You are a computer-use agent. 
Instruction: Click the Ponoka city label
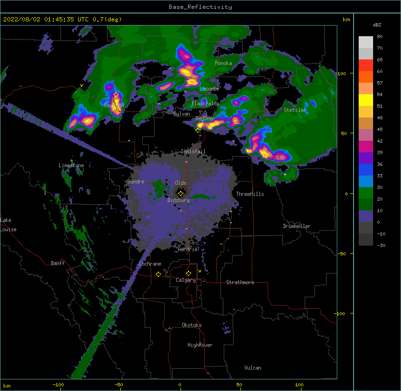(223, 63)
